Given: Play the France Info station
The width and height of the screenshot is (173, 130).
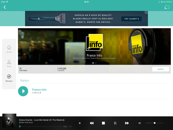Looking at the screenshot, I should [x=23, y=91].
